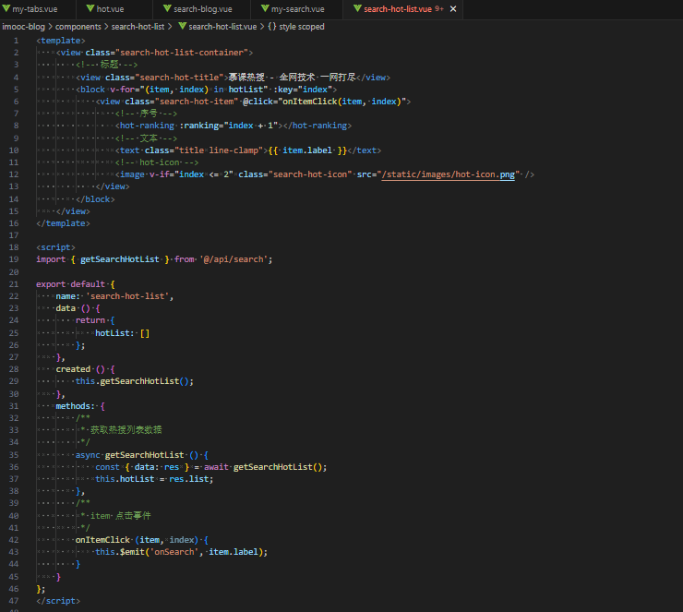Click Vue icon on search-hot-list.vue tab

pyautogui.click(x=357, y=8)
